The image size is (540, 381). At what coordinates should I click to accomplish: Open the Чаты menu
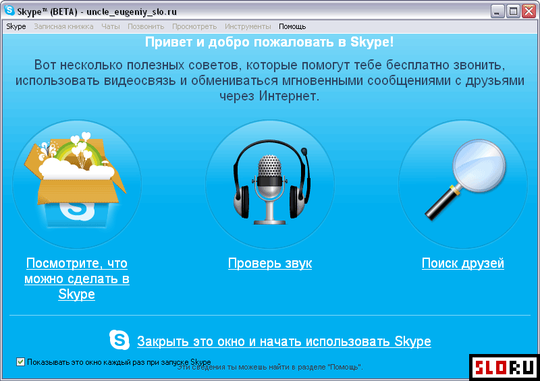[x=111, y=26]
